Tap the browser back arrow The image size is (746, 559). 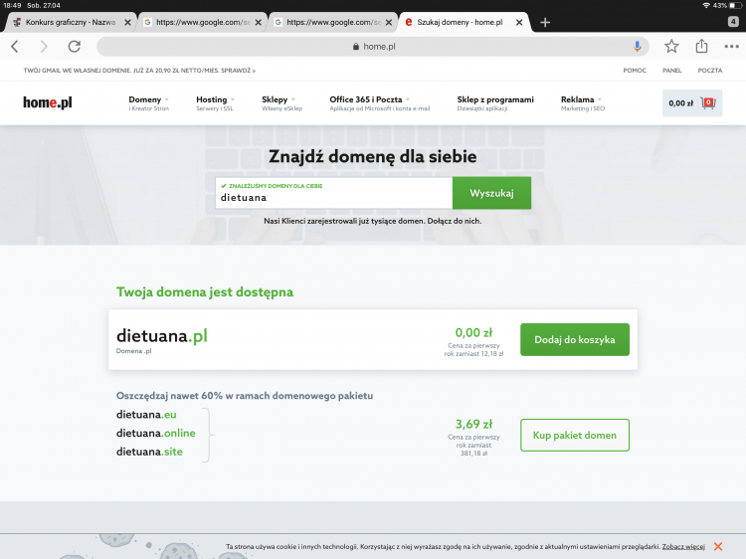coord(15,47)
